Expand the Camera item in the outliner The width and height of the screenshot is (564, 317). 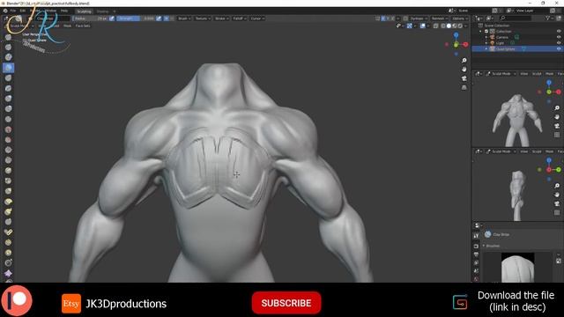coord(486,37)
